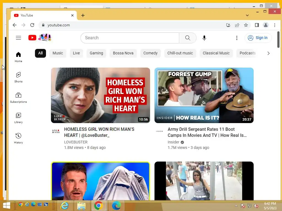The image size is (282, 211).
Task: Expand the tab search chevron
Action: pyautogui.click(x=247, y=15)
